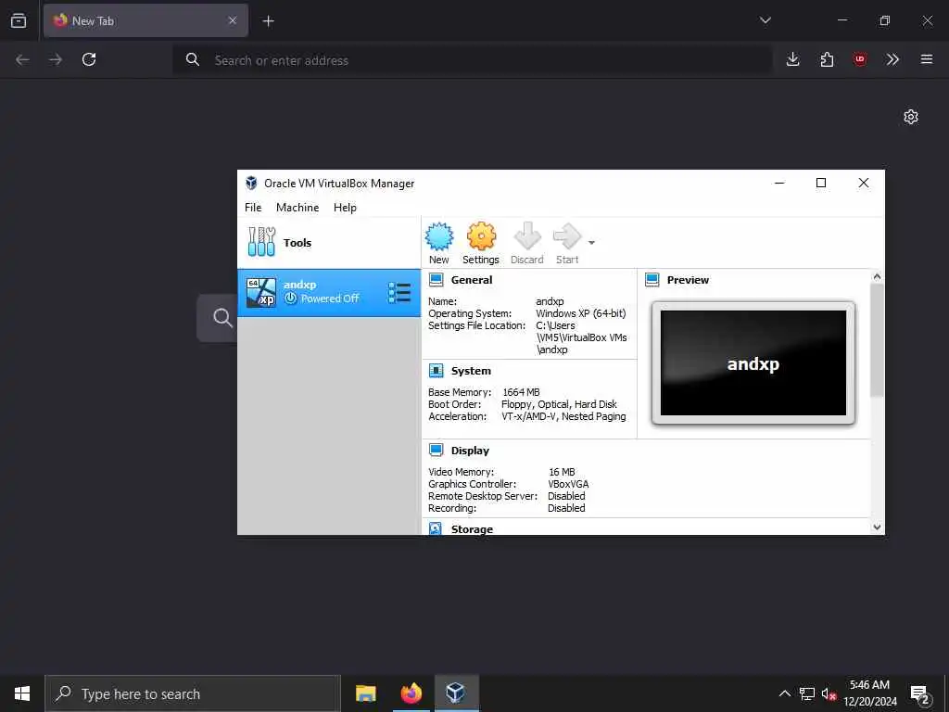Expand the Start button dropdown arrow
This screenshot has width=949, height=712.
coord(591,243)
